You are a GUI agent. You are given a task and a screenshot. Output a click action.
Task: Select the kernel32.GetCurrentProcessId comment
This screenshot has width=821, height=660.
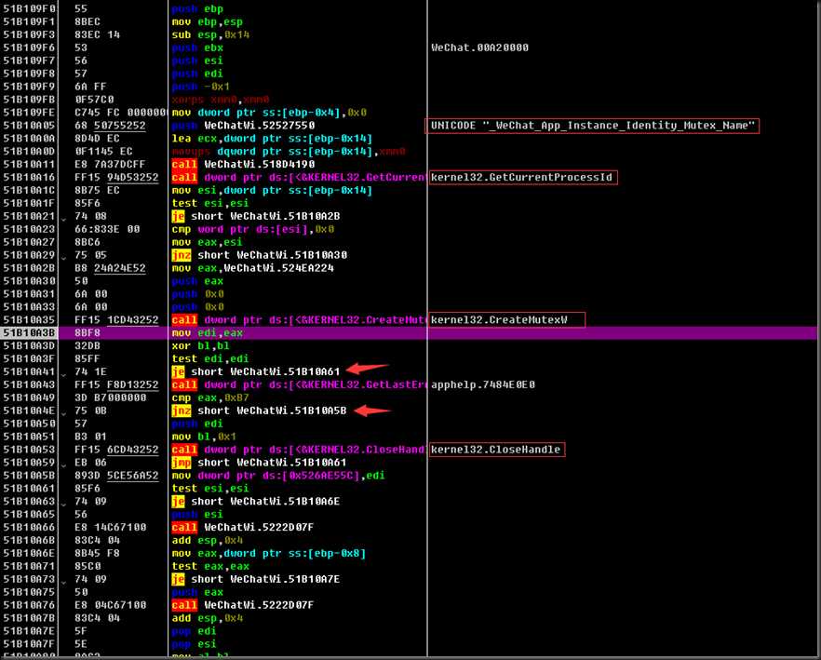(523, 177)
